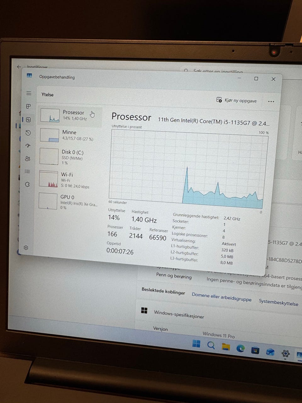Launch Microsoft Edge from taskbar
Screen dimensions: 302x403
(x=241, y=349)
